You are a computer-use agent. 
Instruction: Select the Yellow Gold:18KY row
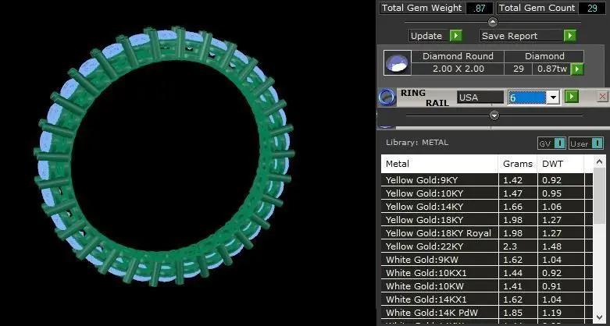(487, 219)
